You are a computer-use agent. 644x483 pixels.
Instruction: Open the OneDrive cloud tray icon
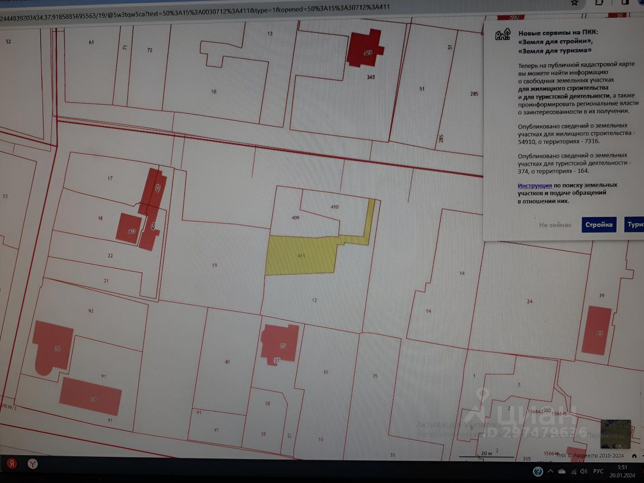(562, 471)
